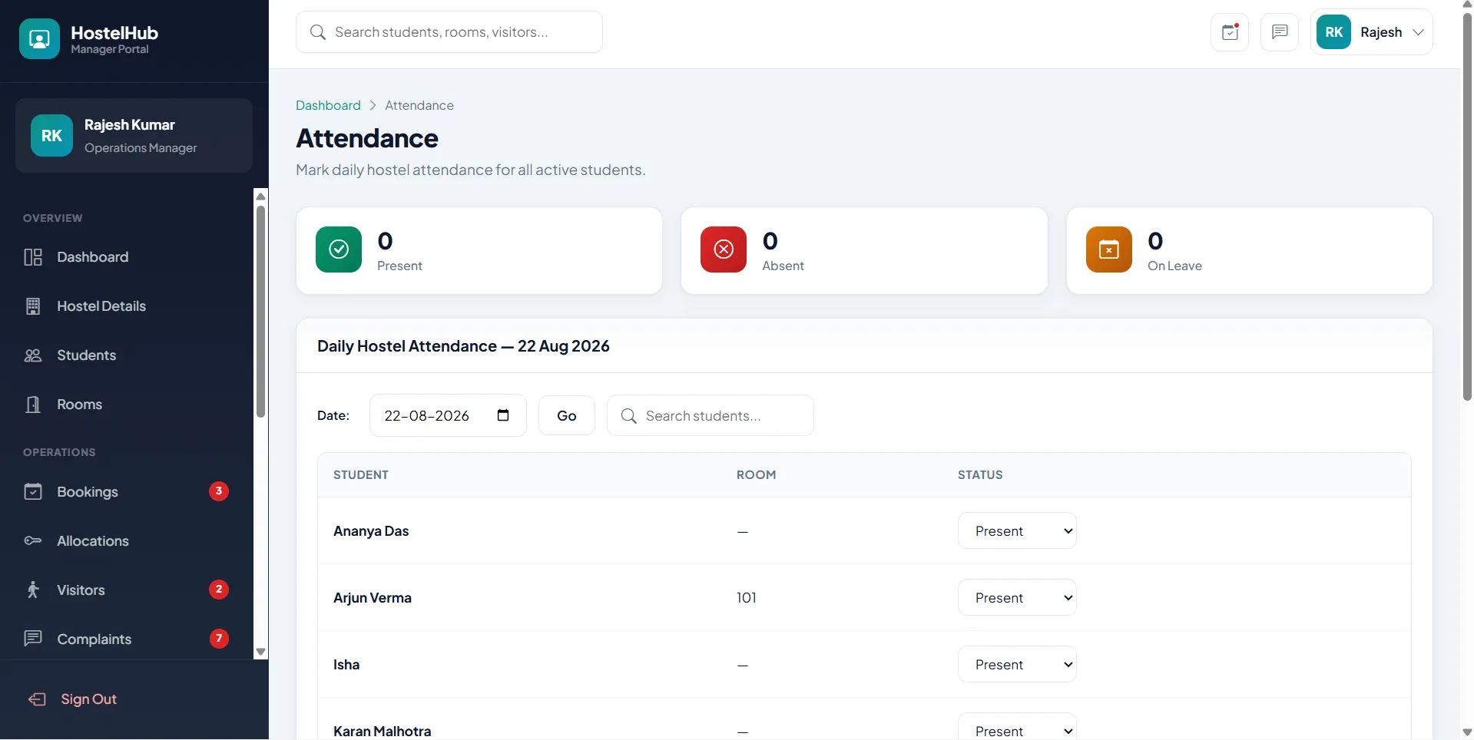Click the search magnifier icon in top bar
The height and width of the screenshot is (740, 1474).
pos(317,32)
